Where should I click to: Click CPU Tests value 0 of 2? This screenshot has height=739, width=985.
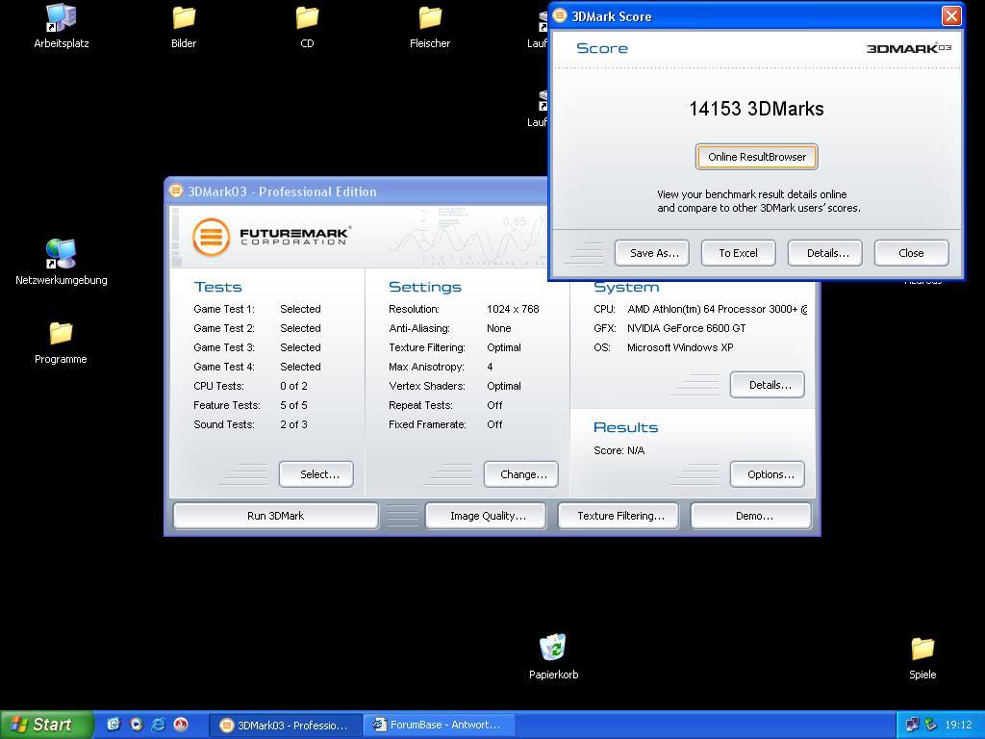(293, 386)
